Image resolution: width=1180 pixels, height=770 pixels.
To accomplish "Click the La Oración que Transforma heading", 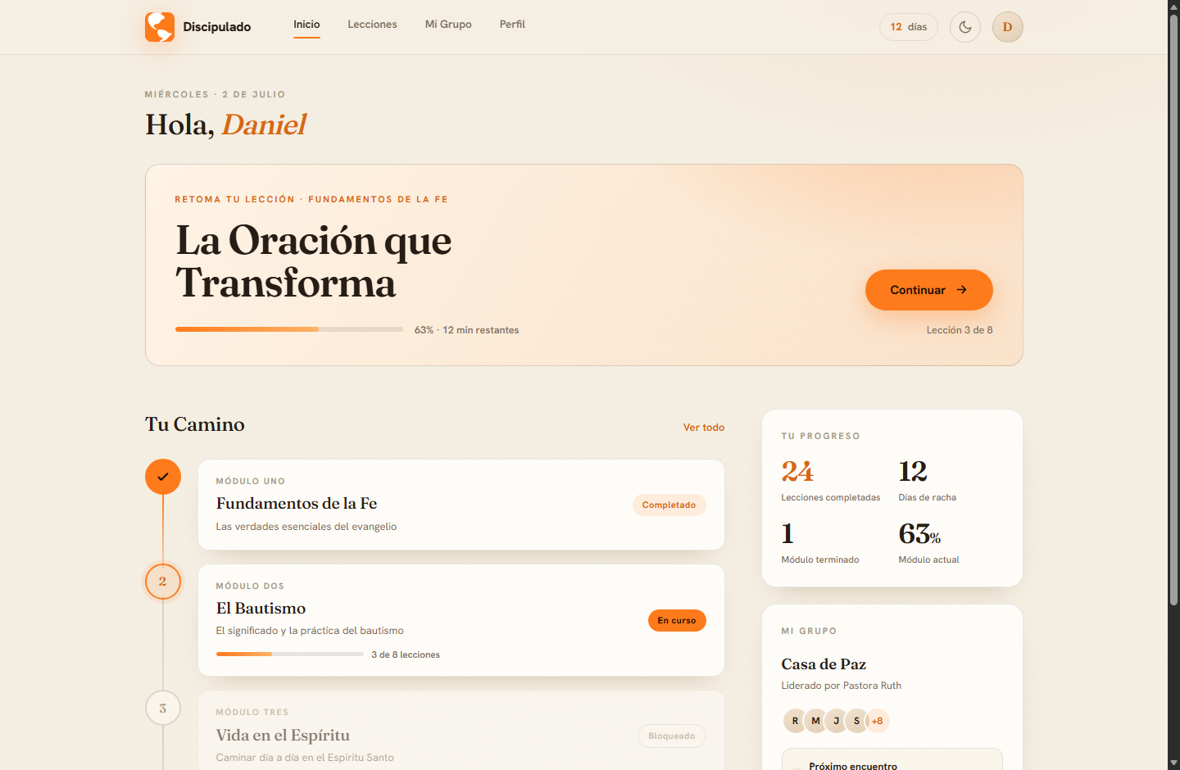I will coord(314,261).
